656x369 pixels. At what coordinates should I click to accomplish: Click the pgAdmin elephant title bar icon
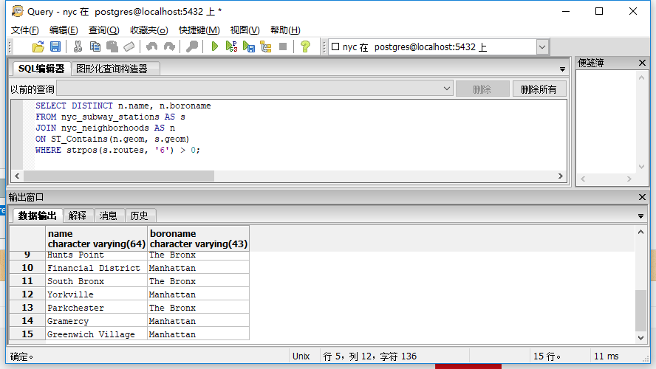(x=17, y=11)
